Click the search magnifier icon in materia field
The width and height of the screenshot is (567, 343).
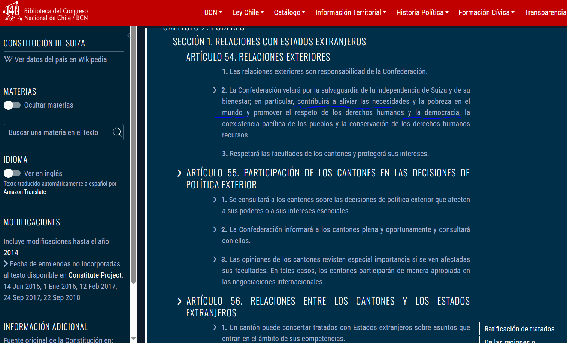click(117, 132)
